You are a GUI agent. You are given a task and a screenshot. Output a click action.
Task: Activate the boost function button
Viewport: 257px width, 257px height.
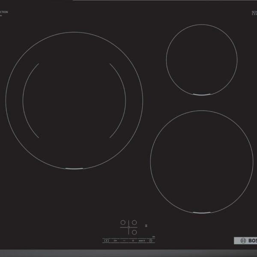click(x=142, y=241)
